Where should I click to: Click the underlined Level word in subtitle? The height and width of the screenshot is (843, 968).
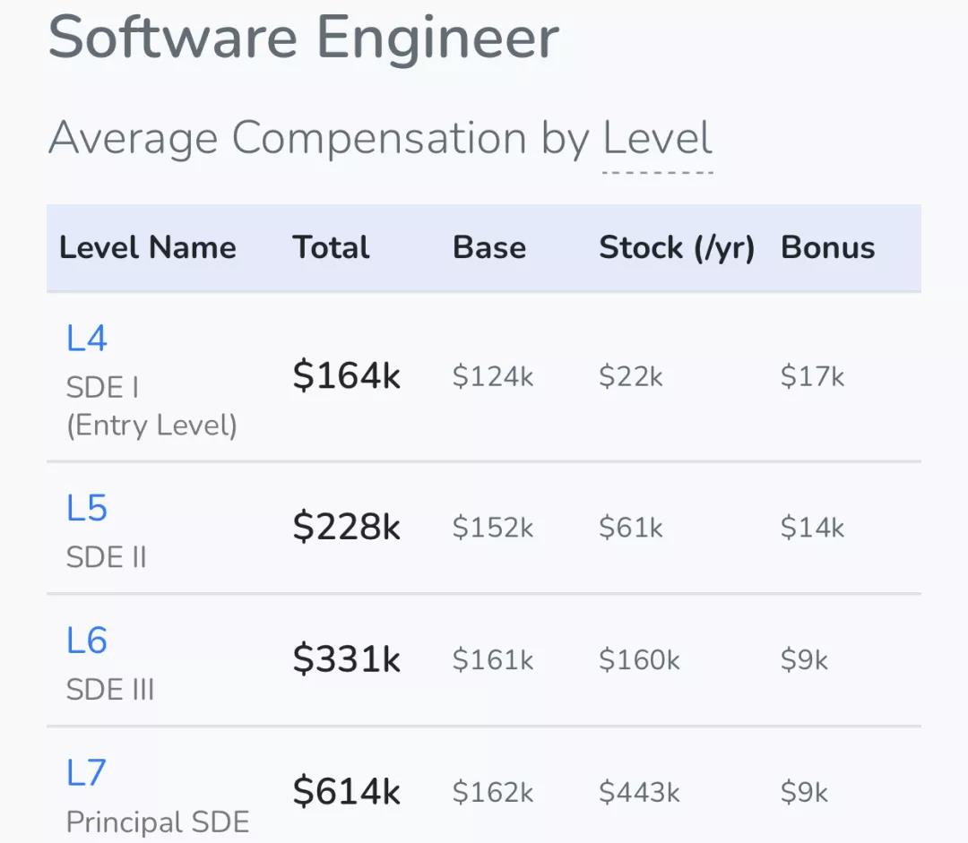click(x=658, y=139)
